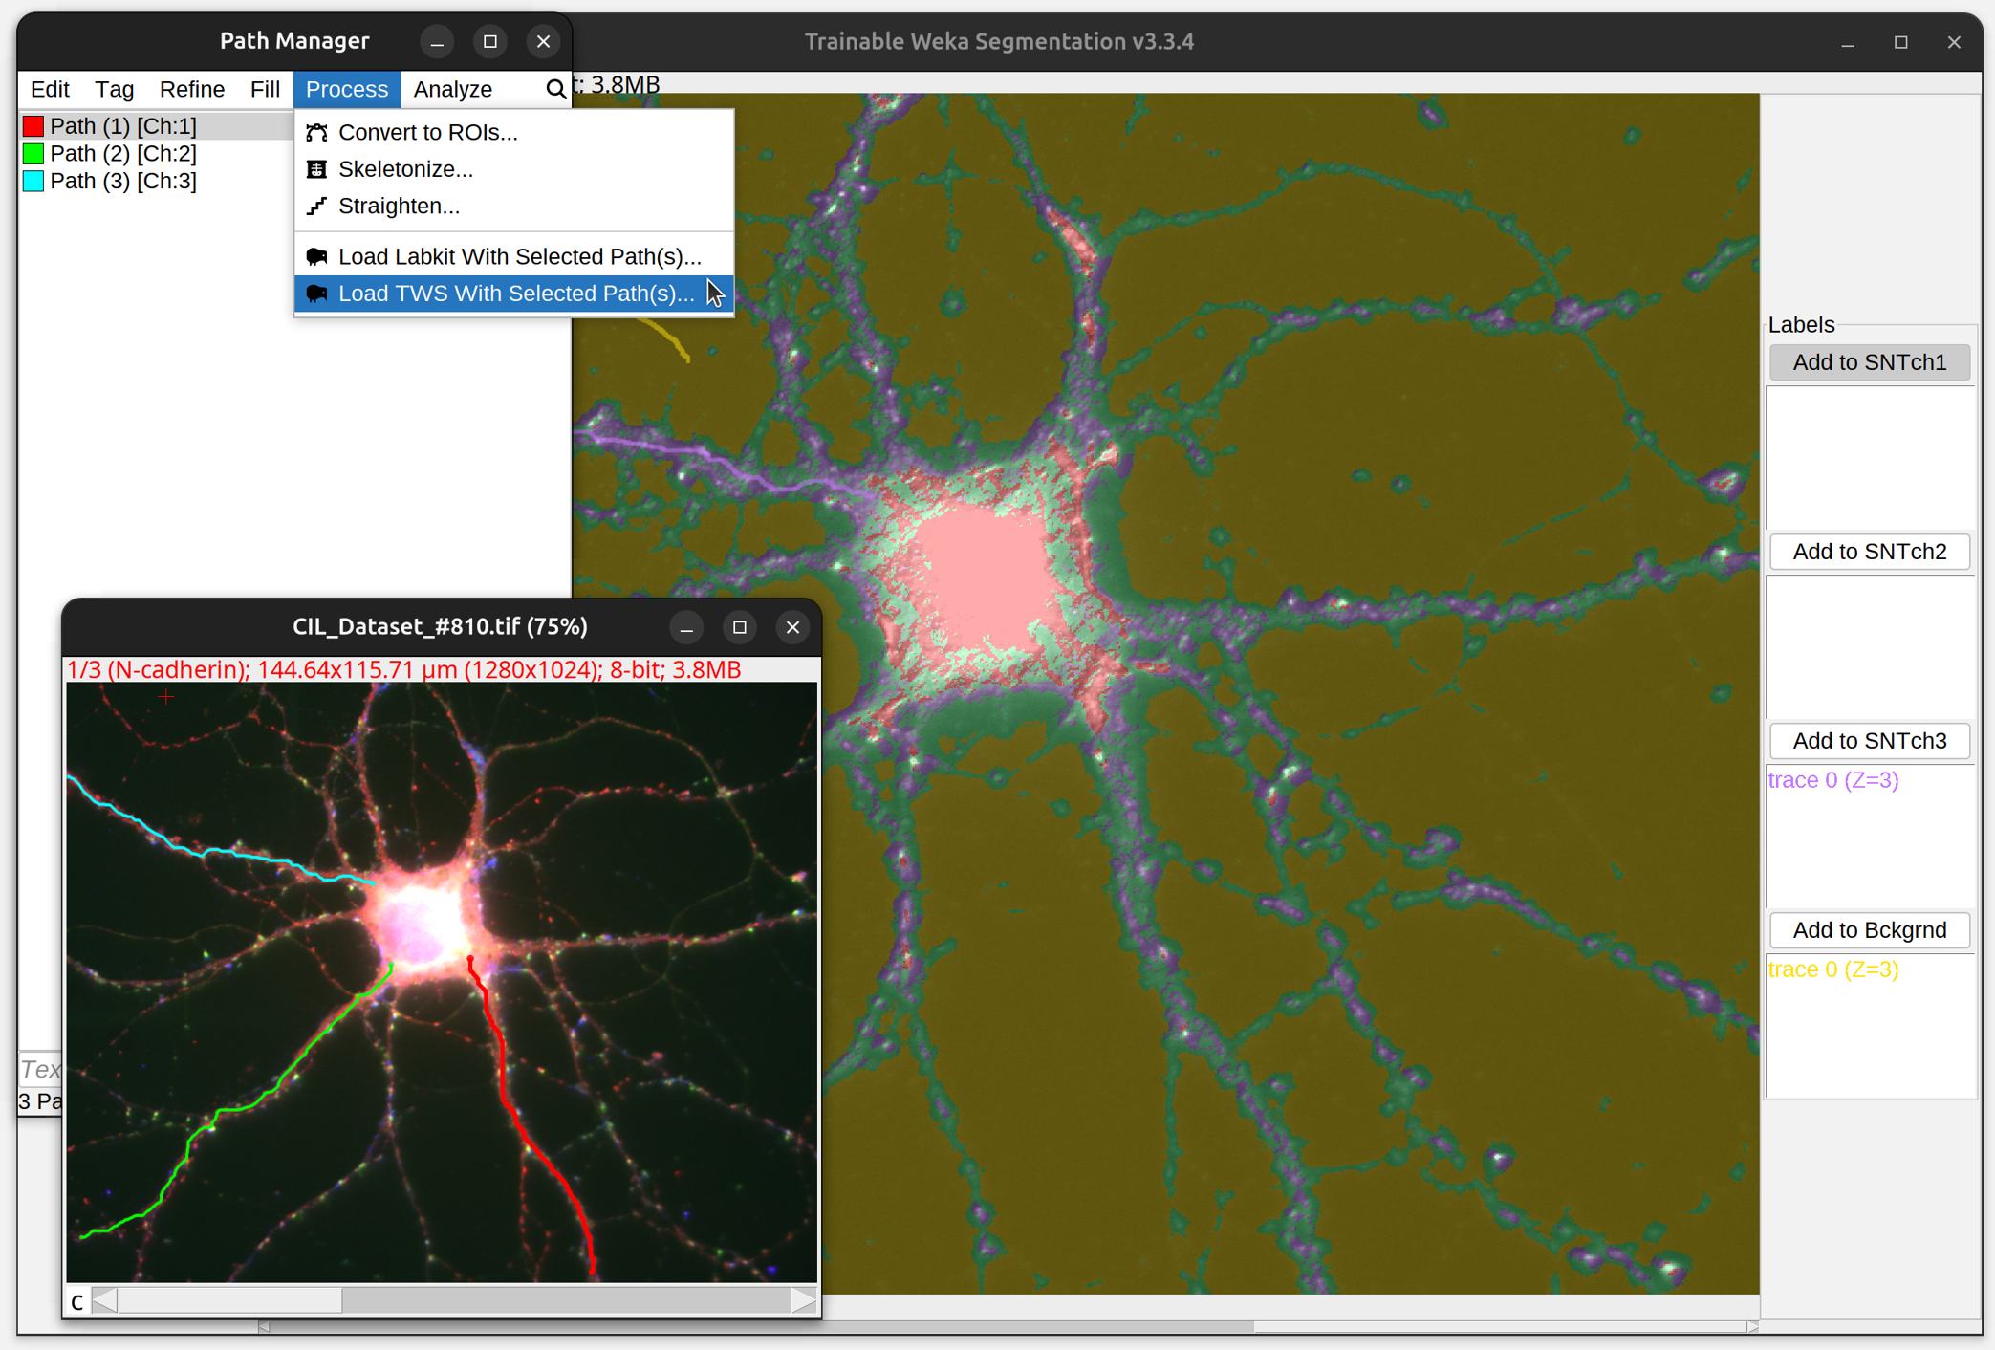
Task: Click the Load Labkit entry icon
Action: click(316, 256)
